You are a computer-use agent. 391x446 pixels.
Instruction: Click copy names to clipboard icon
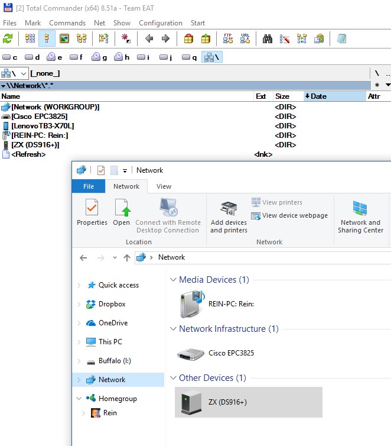point(319,38)
